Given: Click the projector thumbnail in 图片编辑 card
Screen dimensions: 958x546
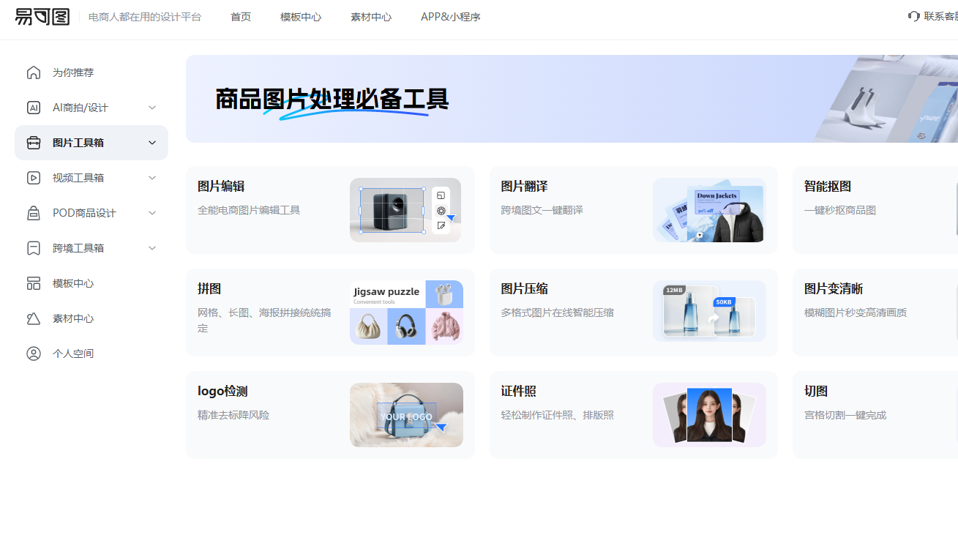Looking at the screenshot, I should (x=406, y=210).
